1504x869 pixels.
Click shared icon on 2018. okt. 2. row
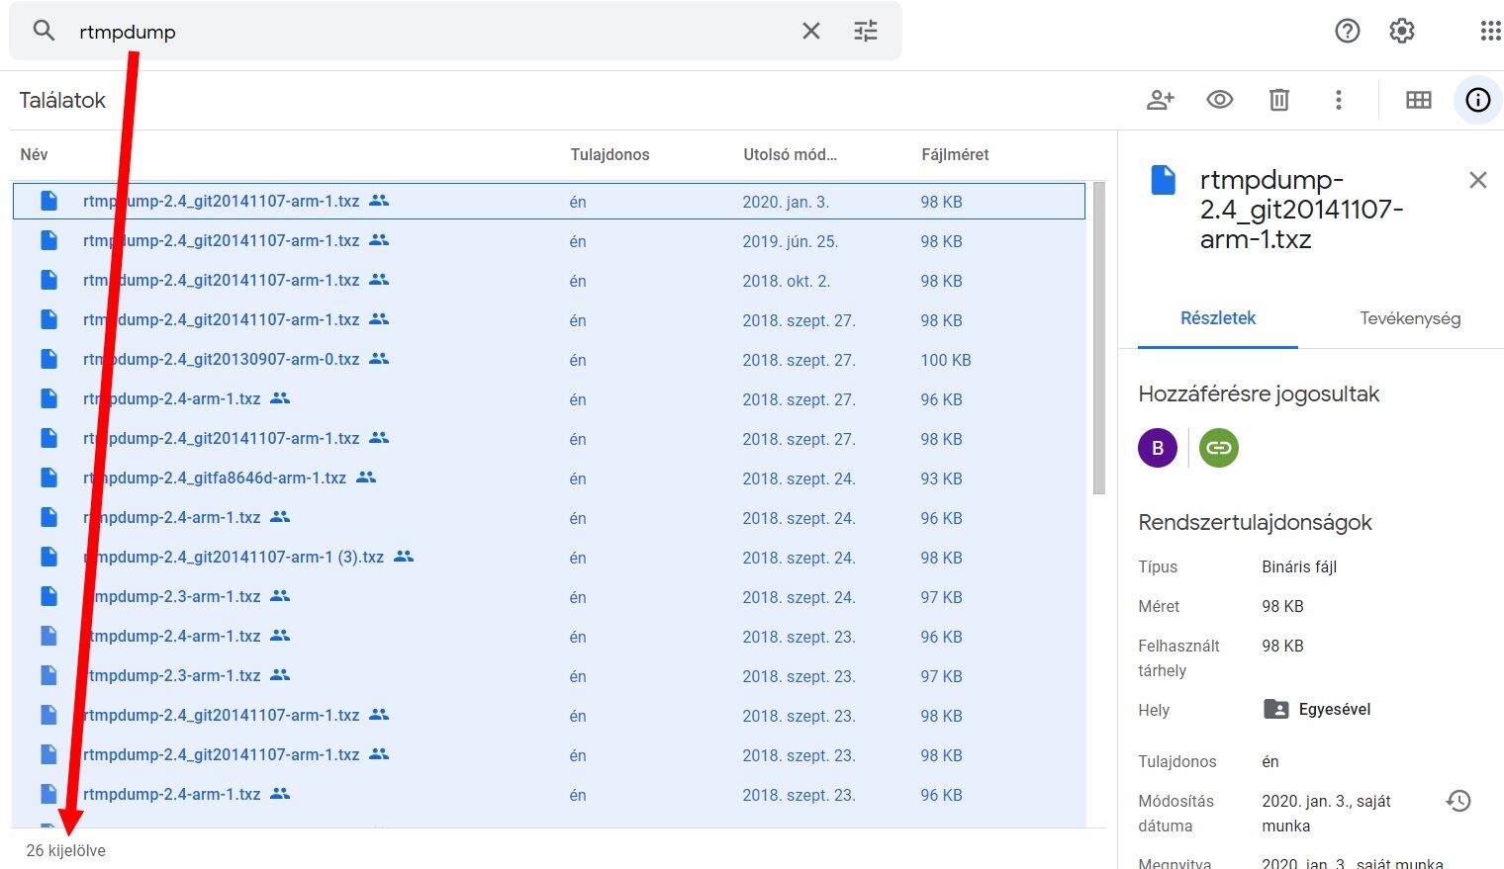379,280
